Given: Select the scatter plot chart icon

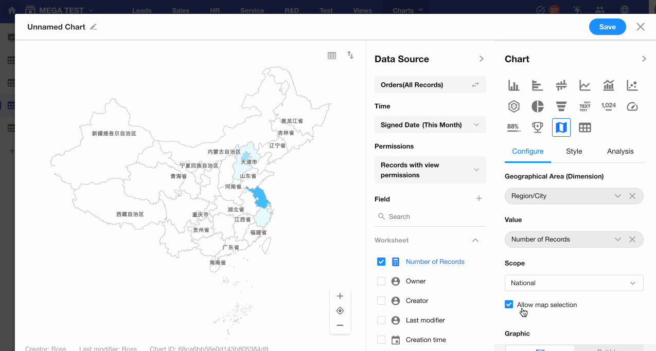Looking at the screenshot, I should pyautogui.click(x=632, y=85).
